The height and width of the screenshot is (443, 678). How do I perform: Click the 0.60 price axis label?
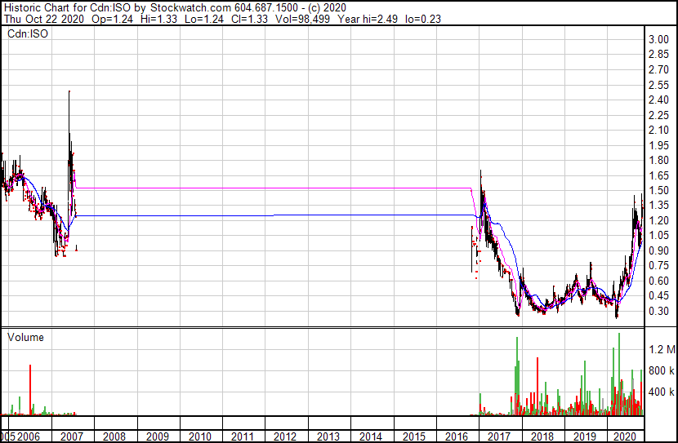(x=658, y=281)
